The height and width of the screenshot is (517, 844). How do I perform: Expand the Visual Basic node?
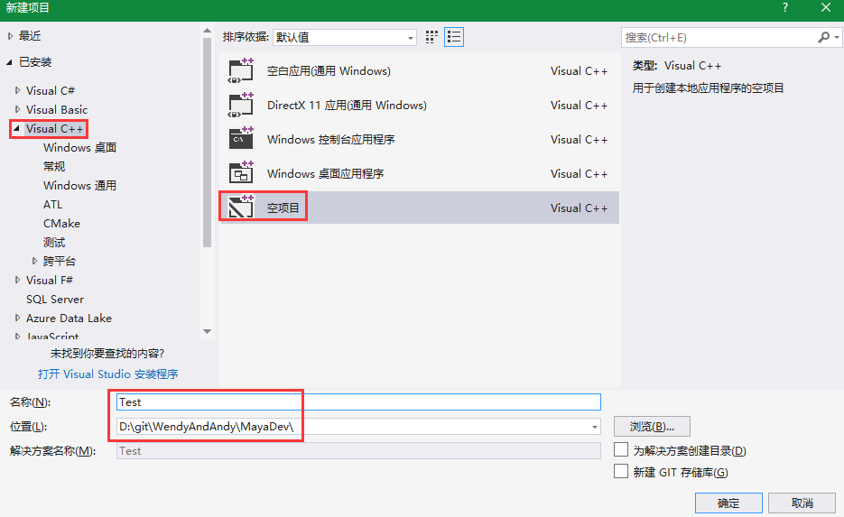pyautogui.click(x=18, y=109)
